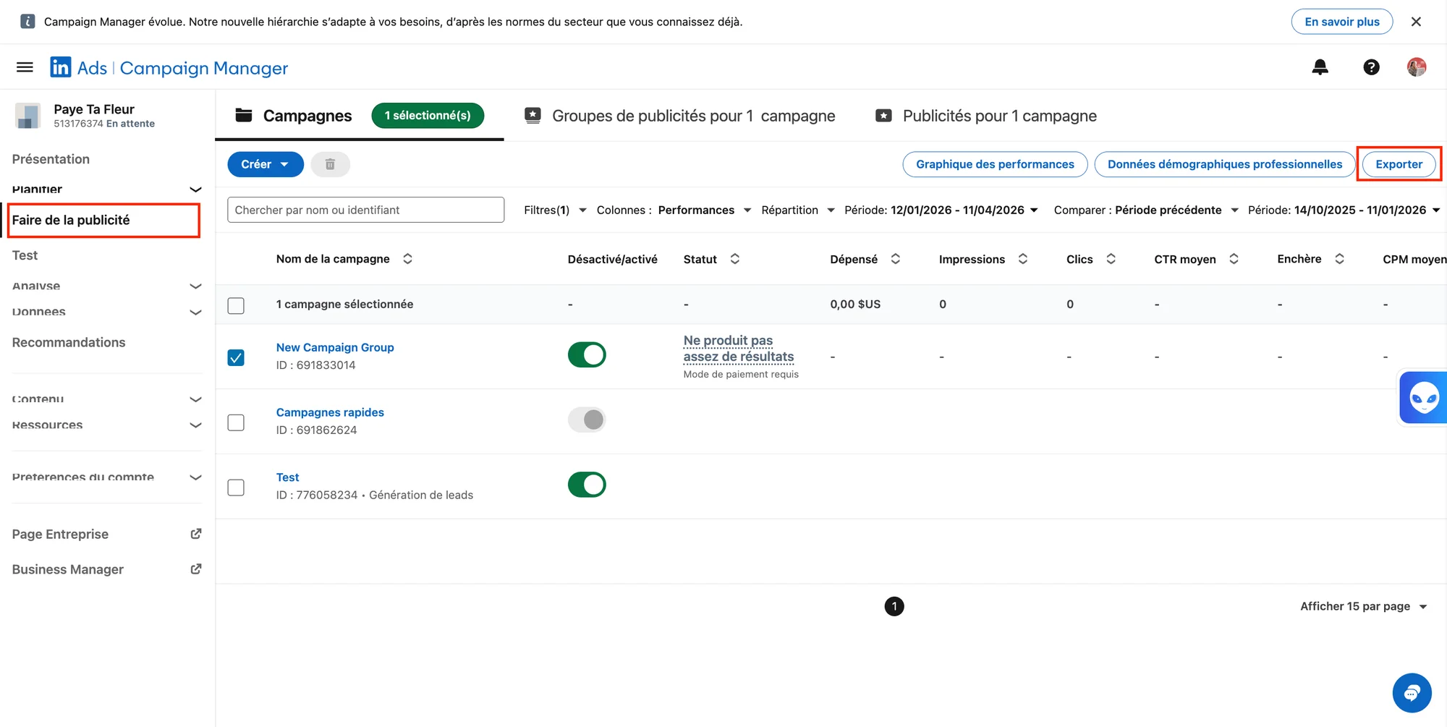Click the info icon in the banner
The image size is (1447, 727).
[x=27, y=22]
